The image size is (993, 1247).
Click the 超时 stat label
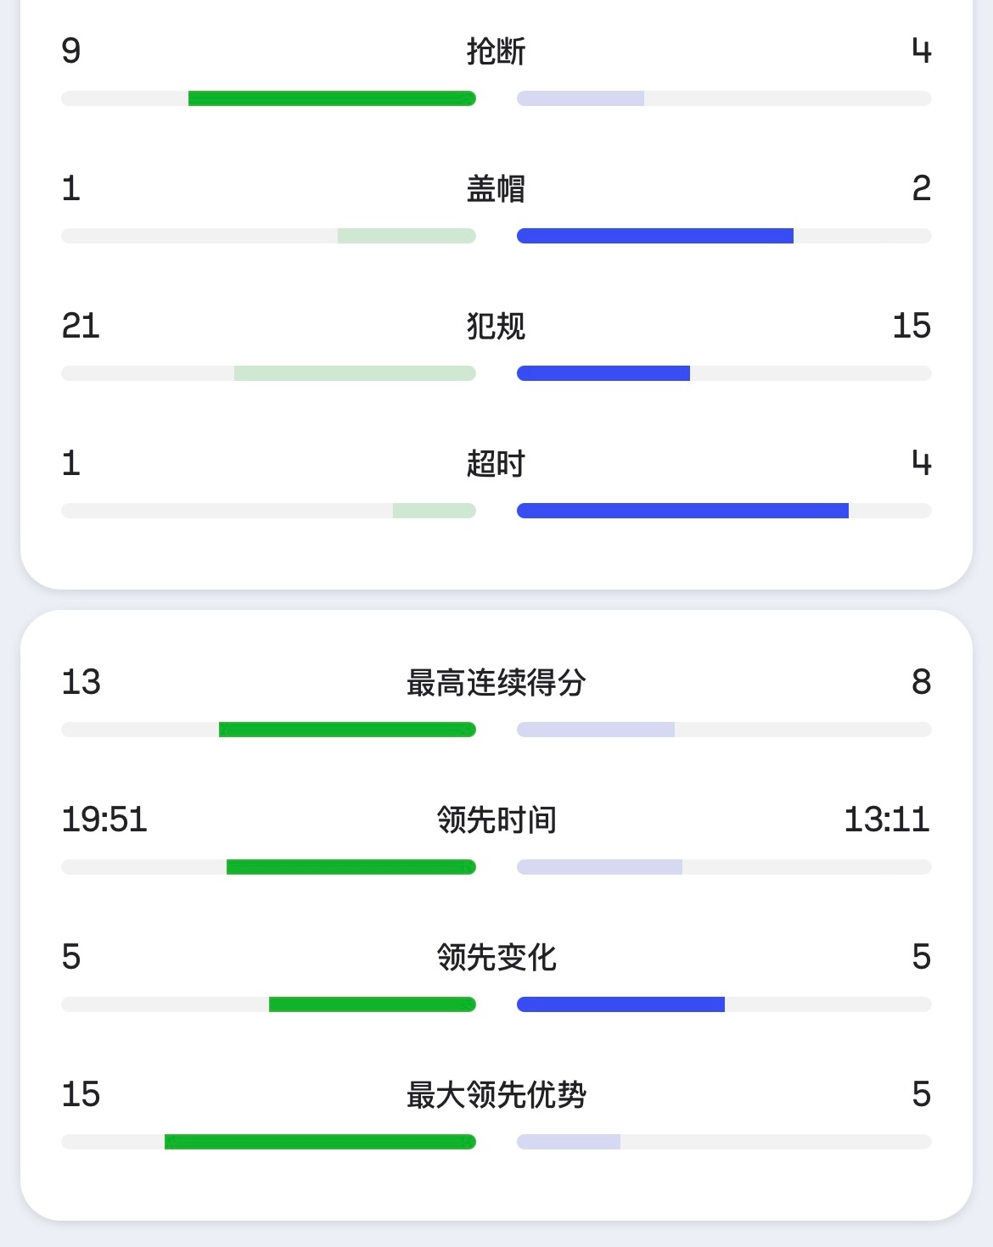point(496,464)
